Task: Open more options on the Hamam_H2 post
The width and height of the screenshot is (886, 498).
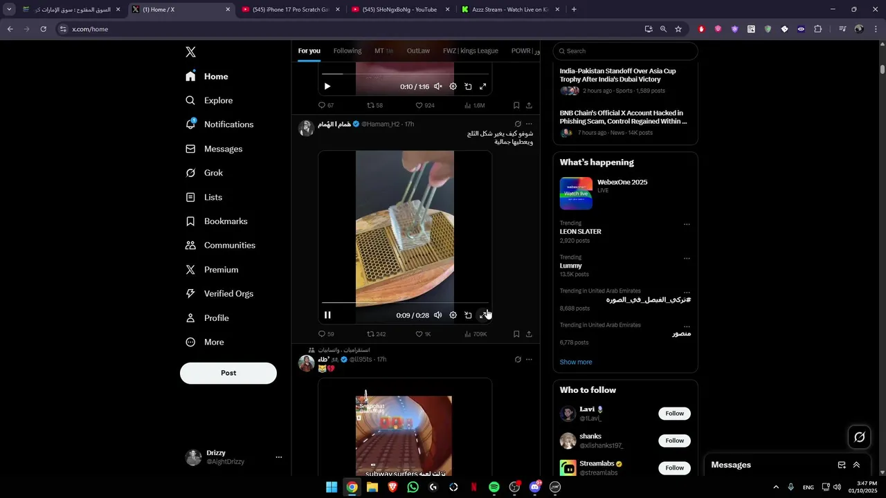Action: (529, 124)
